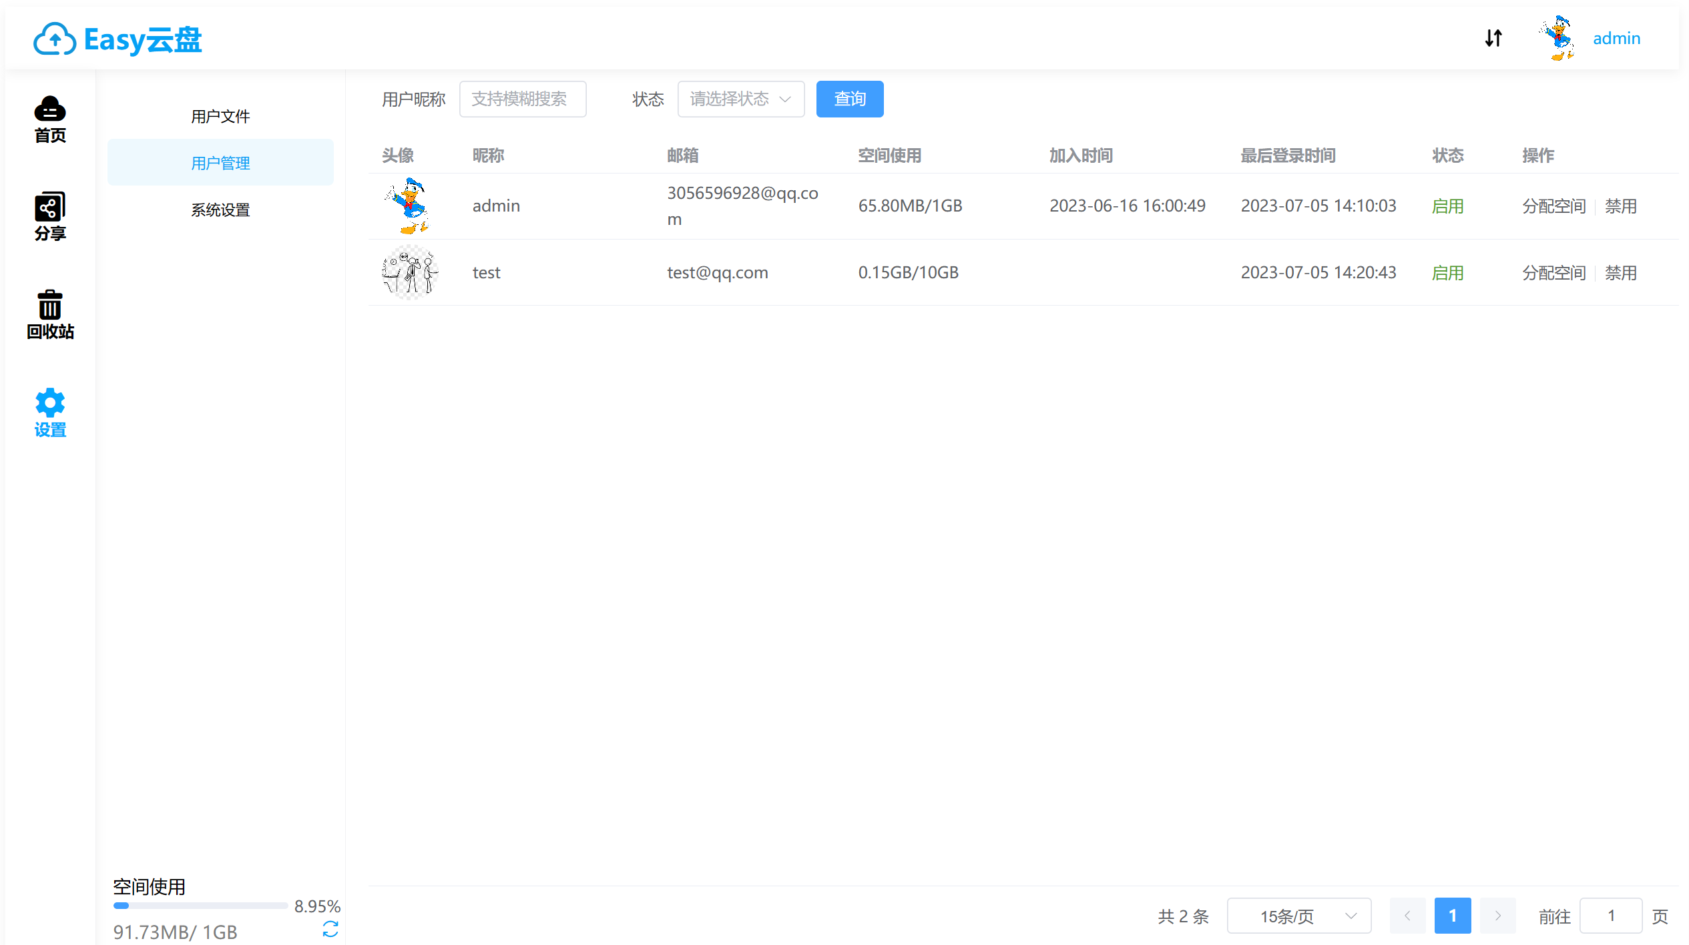Switch to the 系统设置 tab
1689x945 pixels.
tap(220, 210)
